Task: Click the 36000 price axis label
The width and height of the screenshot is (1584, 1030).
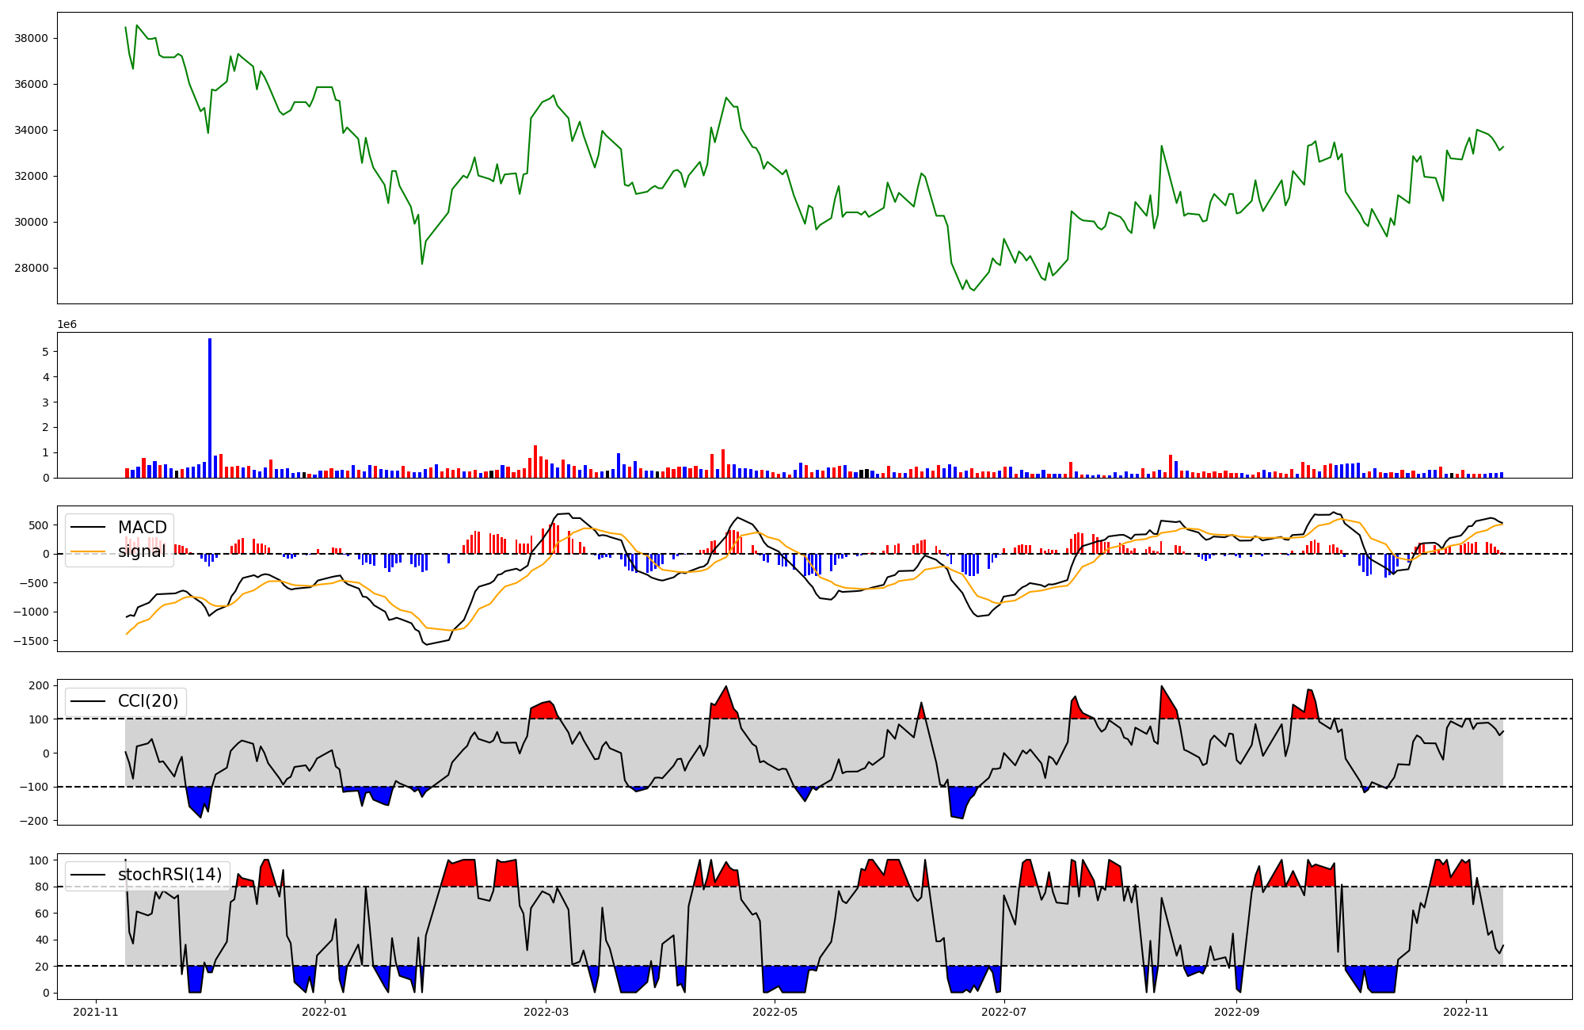Action: pos(32,84)
